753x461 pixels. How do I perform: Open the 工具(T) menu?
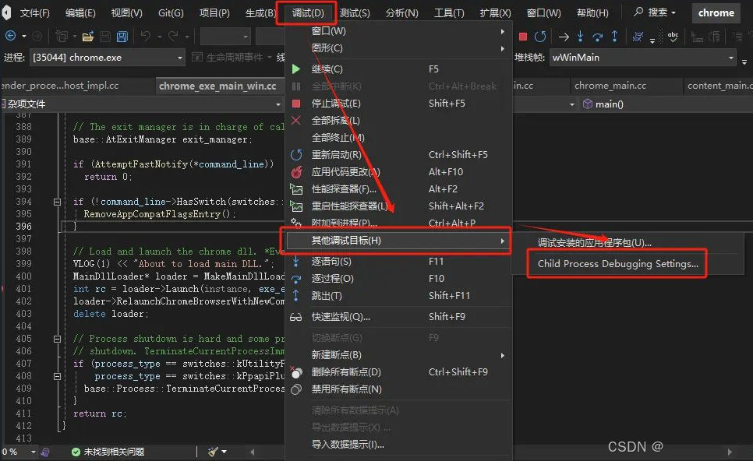pyautogui.click(x=449, y=12)
